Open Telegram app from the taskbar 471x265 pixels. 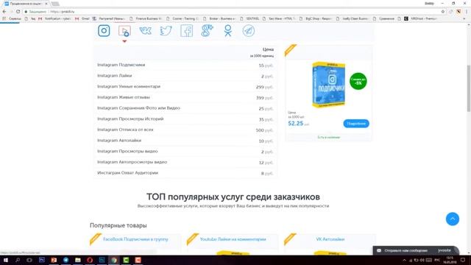[65, 260]
